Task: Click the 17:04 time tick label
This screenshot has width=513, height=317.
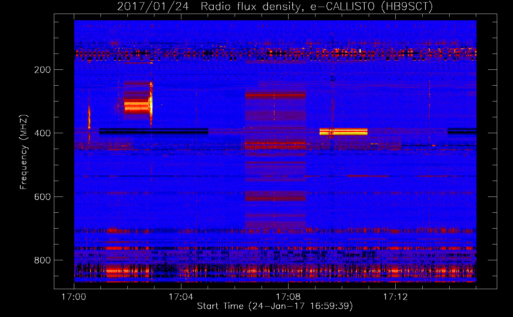Action: click(181, 297)
